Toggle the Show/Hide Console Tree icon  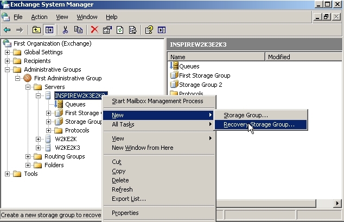pyautogui.click(x=49, y=30)
